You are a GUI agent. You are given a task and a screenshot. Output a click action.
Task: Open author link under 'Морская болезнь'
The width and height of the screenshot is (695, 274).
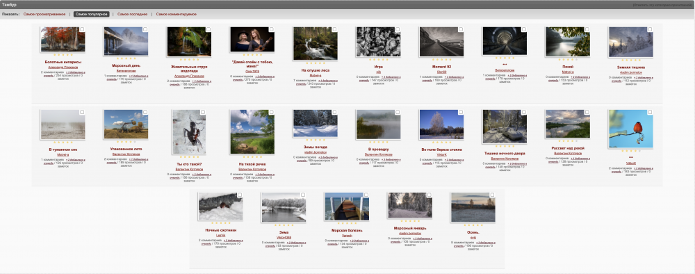[x=347, y=236]
